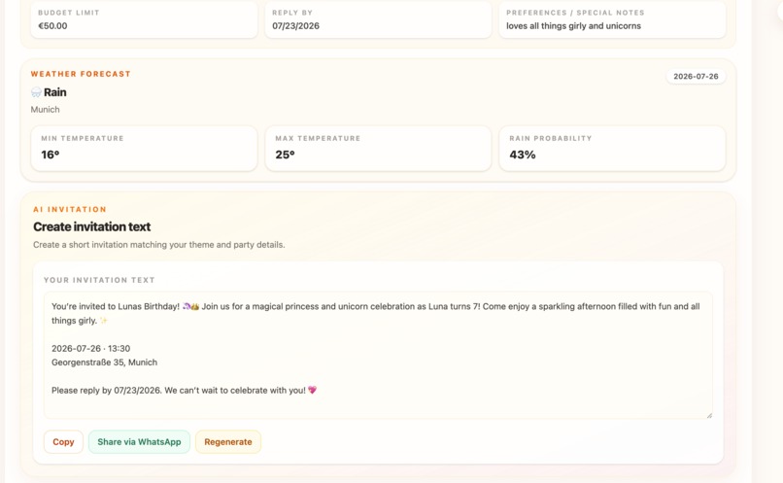The width and height of the screenshot is (783, 483).
Task: Click the Max Temperature 25° card
Action: click(378, 149)
